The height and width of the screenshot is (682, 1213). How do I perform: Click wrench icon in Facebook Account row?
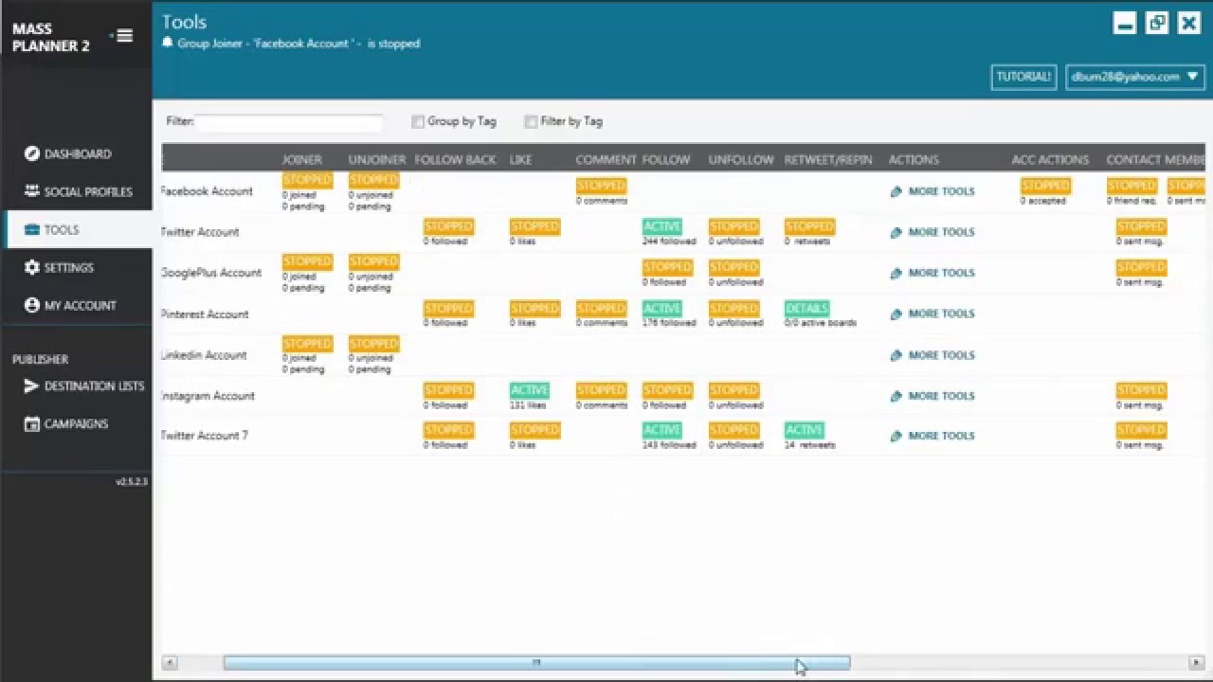point(896,191)
